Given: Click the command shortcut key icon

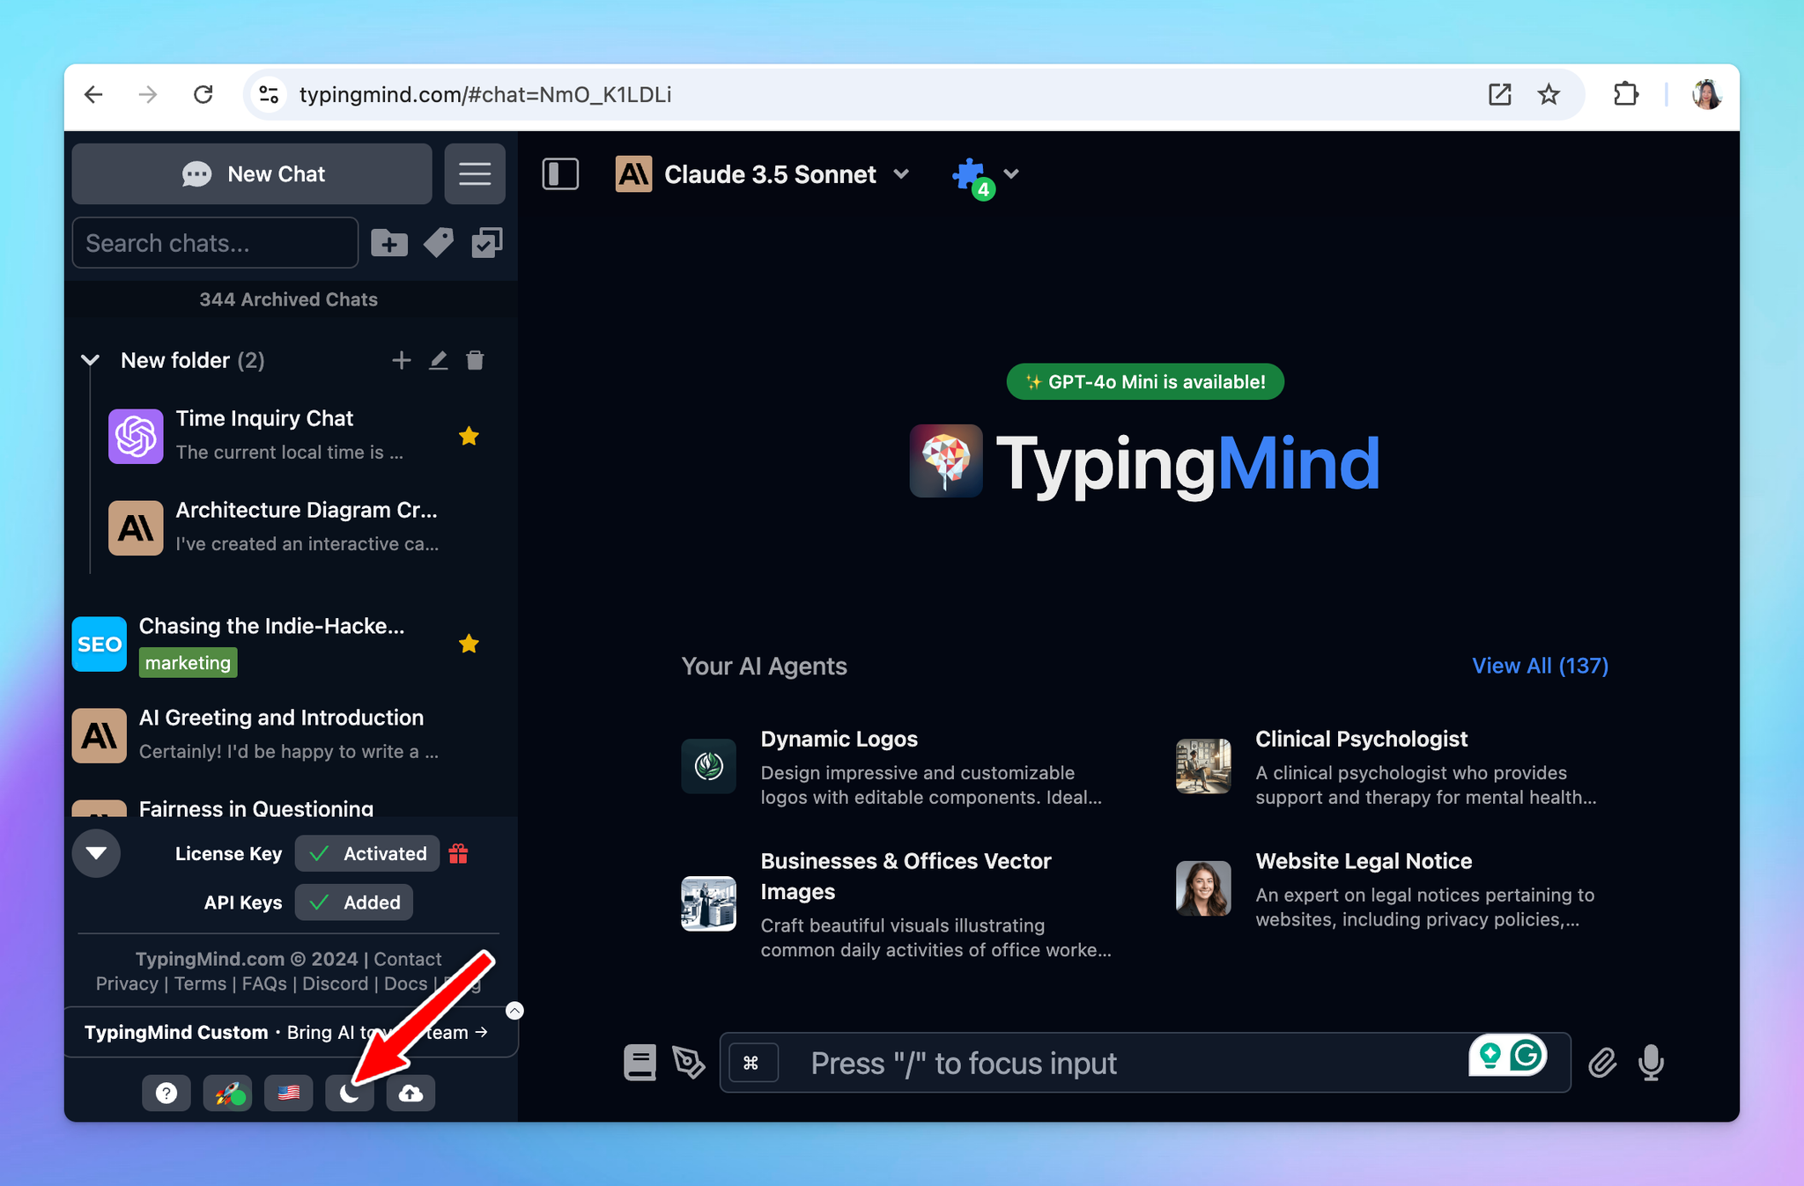Looking at the screenshot, I should point(751,1063).
